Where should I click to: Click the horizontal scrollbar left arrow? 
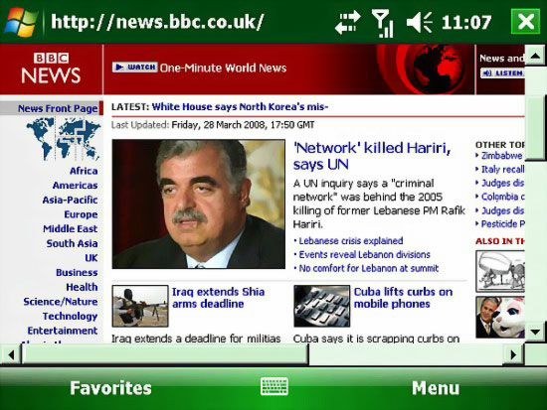11,354
